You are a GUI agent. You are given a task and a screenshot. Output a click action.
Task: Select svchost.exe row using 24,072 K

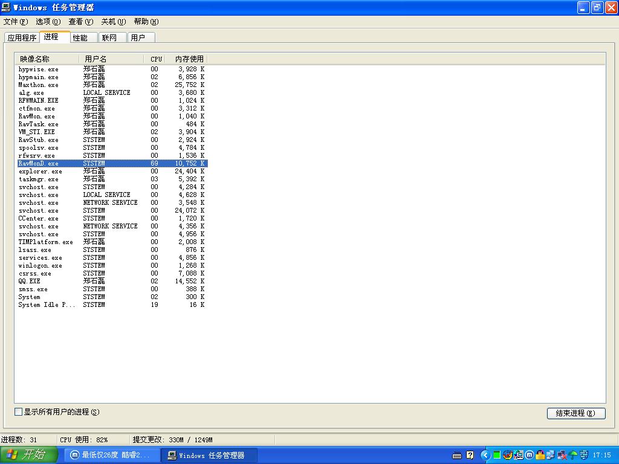pos(112,211)
